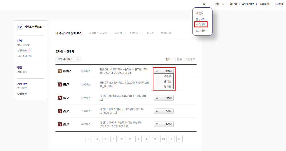Click 로그아웃 in the user menu
Image resolution: width=286 pixels, height=151 pixels.
coord(201,30)
